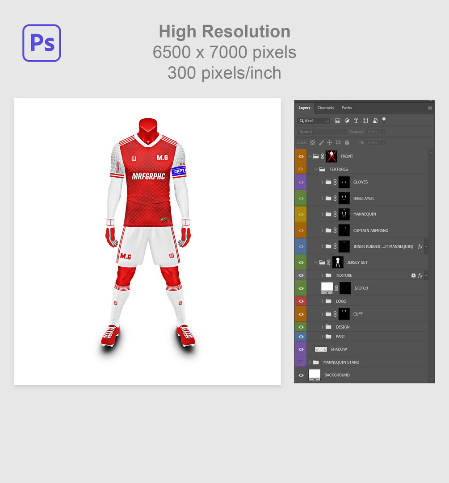Expand the CAPTAIN ARMBAND group
Screen dimensions: 449x483
tap(322, 230)
